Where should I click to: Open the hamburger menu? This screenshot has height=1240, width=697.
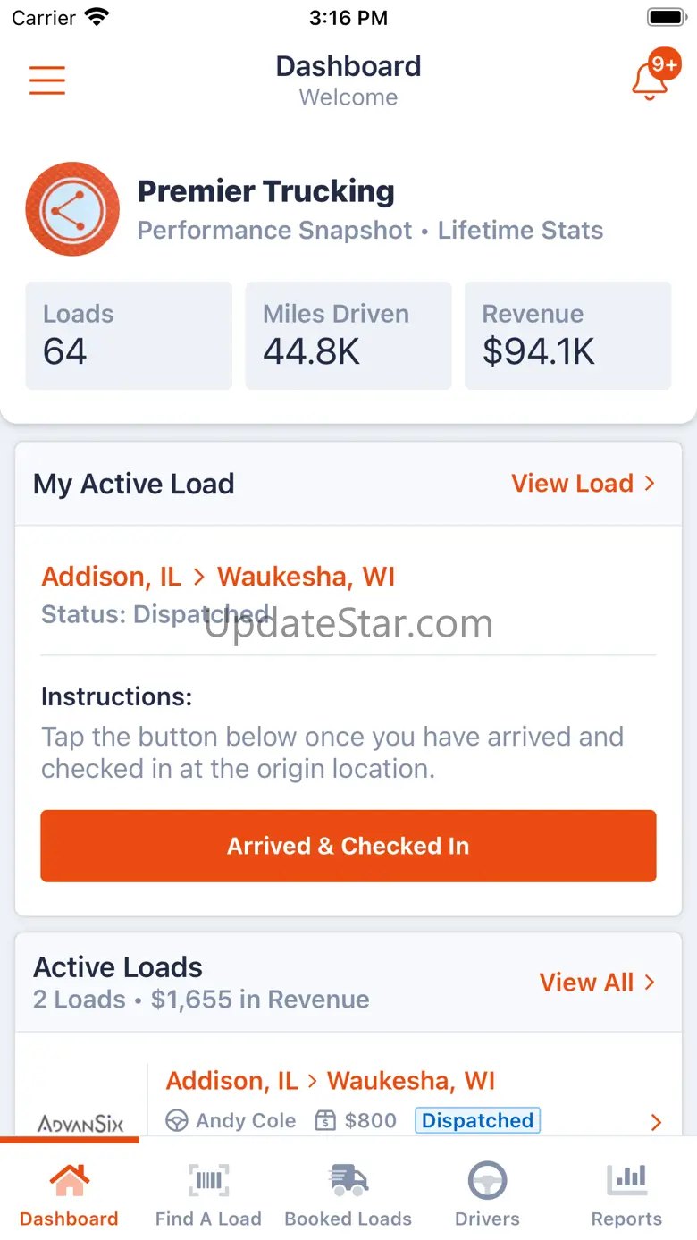[x=47, y=80]
